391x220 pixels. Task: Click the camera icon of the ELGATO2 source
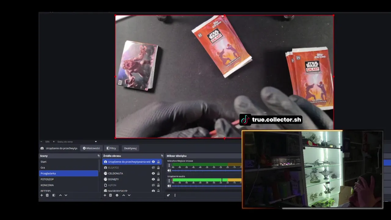(x=105, y=167)
